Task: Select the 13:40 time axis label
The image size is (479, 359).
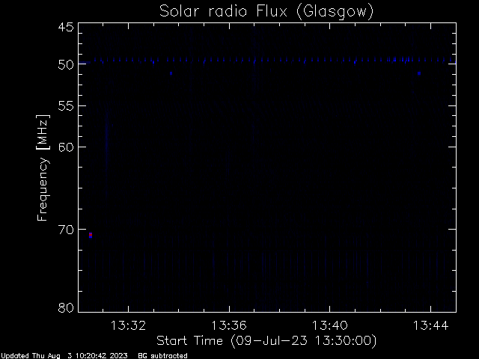Action: (x=329, y=325)
